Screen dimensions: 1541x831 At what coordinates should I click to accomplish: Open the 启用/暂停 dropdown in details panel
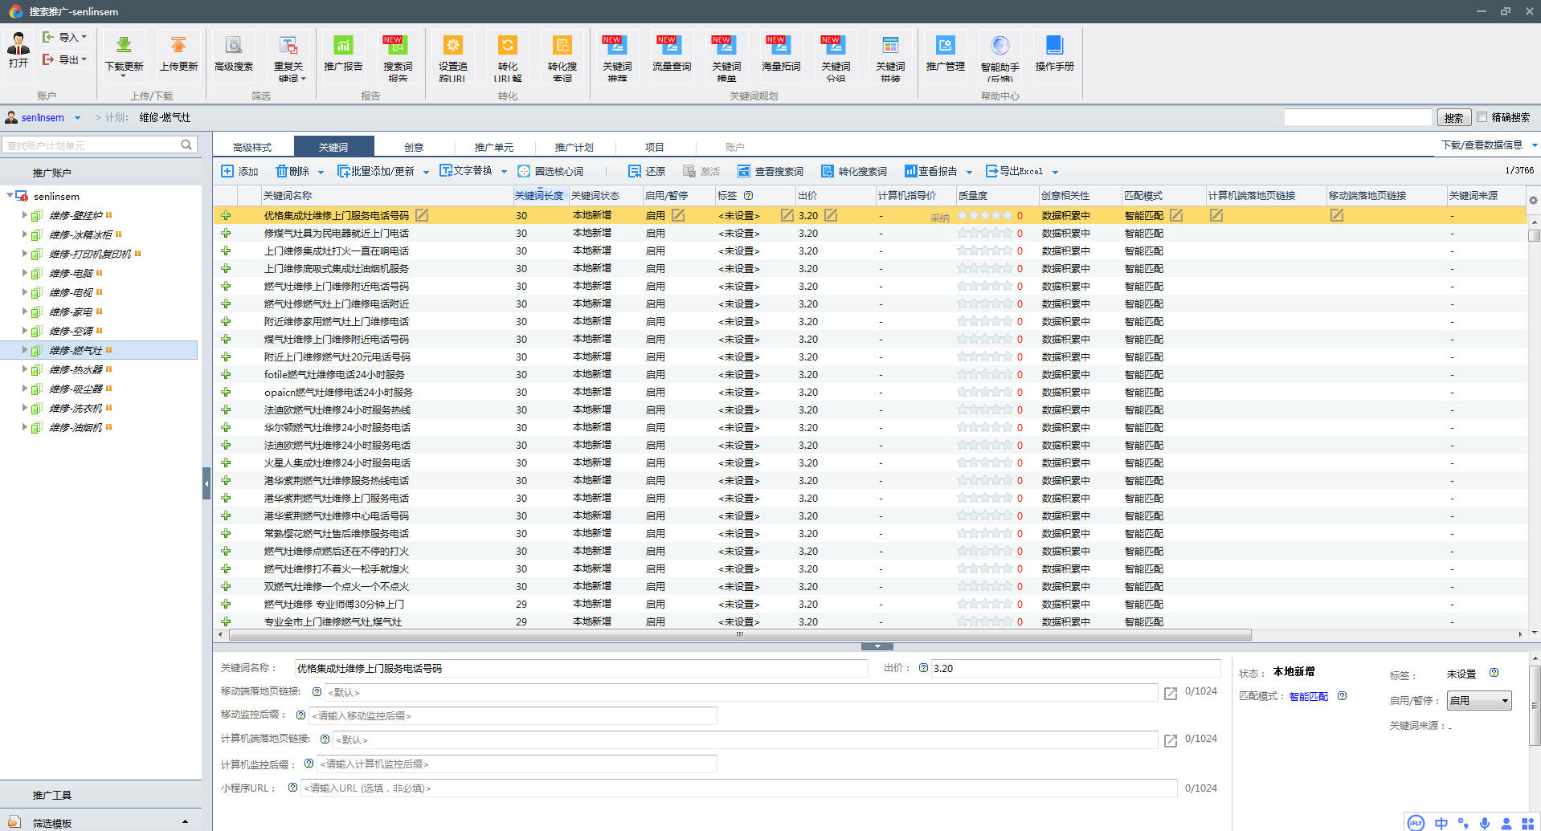[x=1478, y=701]
